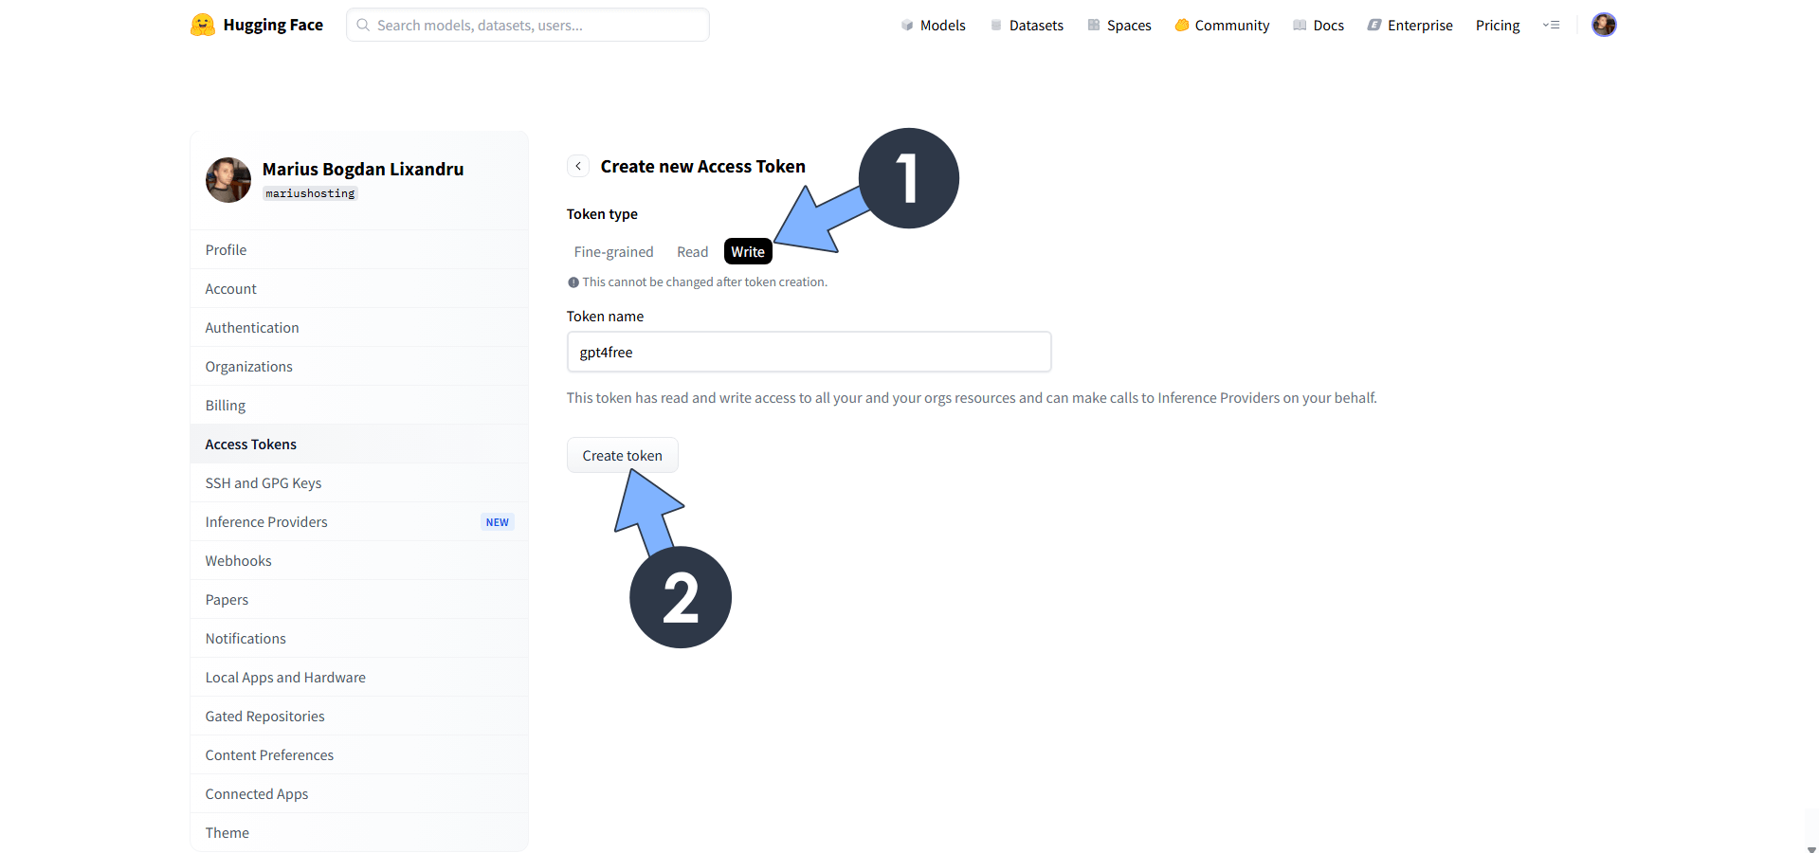Click the info icon beside the cannot-be-changed note
1819x853 pixels.
coord(573,282)
